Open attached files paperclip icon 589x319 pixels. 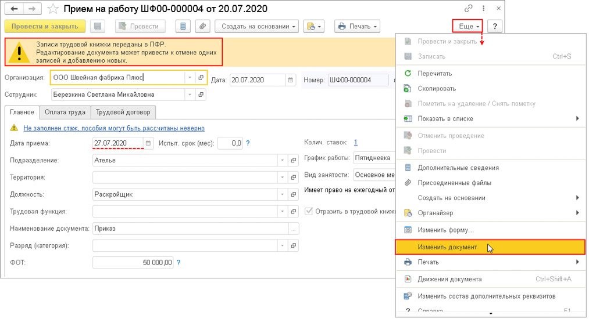(202, 26)
